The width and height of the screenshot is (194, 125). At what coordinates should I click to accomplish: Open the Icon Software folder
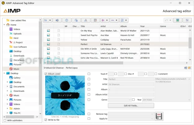pos(20,47)
